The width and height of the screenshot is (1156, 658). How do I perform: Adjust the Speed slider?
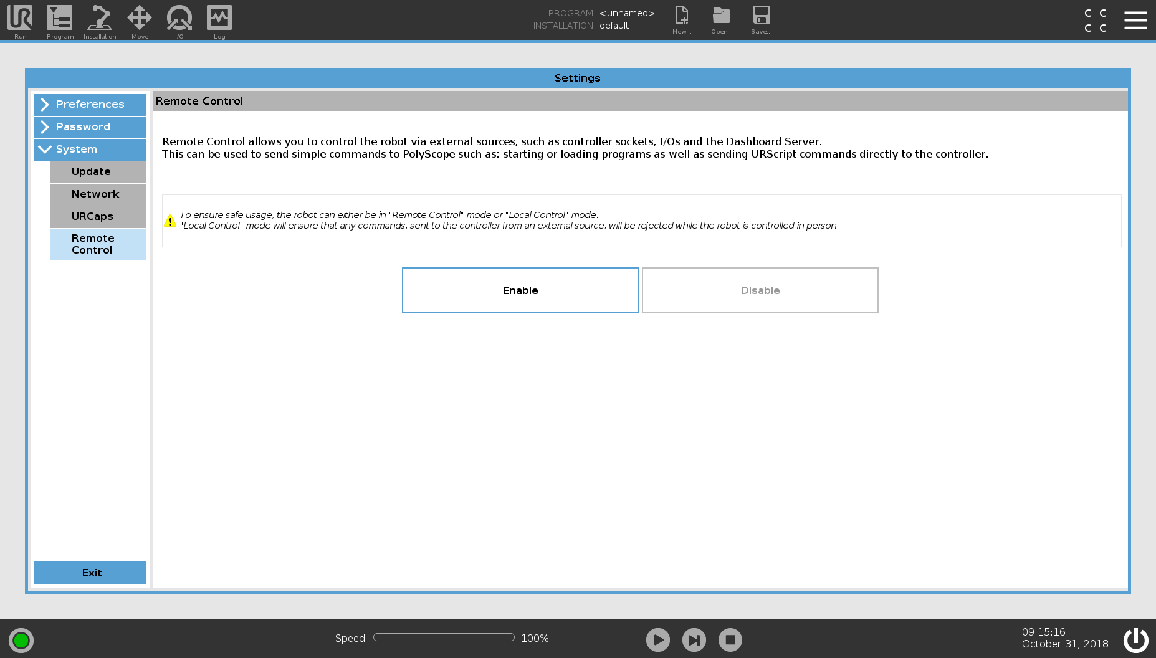coord(444,637)
